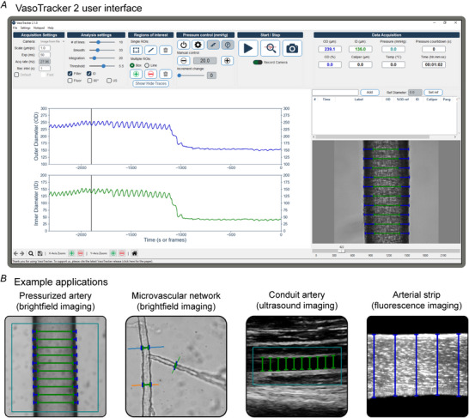Click the Time column header
This screenshot has width=469, height=418.
(x=326, y=100)
